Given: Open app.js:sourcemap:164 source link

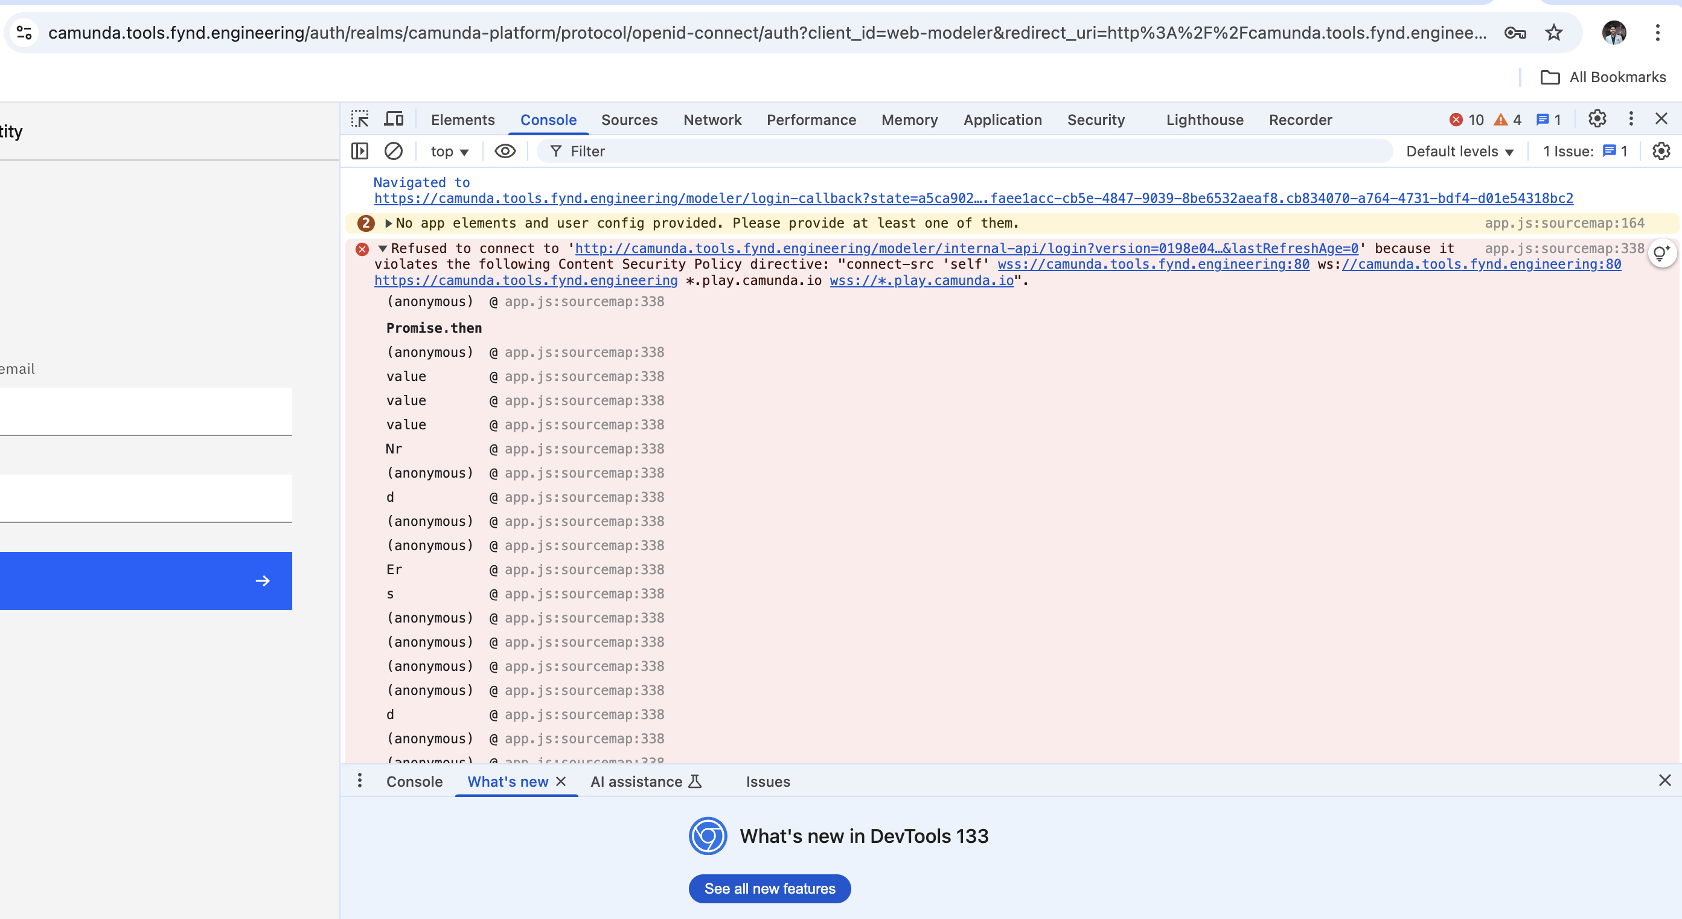Looking at the screenshot, I should click(x=1564, y=223).
